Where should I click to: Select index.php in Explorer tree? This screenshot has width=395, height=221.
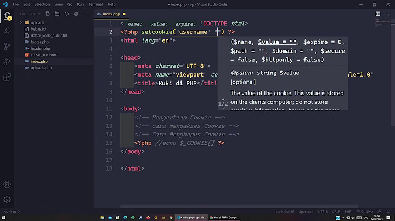39,61
